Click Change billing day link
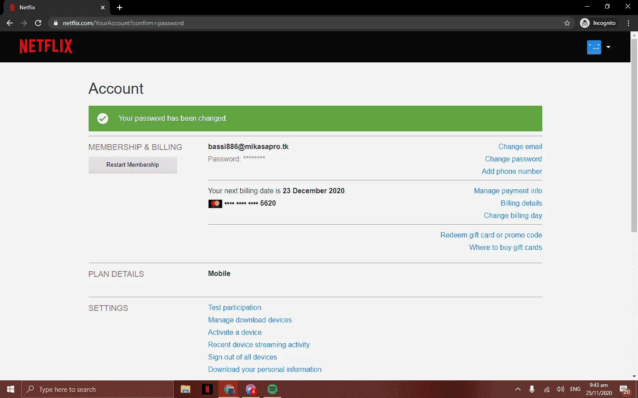Viewport: 638px width, 398px height. (x=513, y=215)
